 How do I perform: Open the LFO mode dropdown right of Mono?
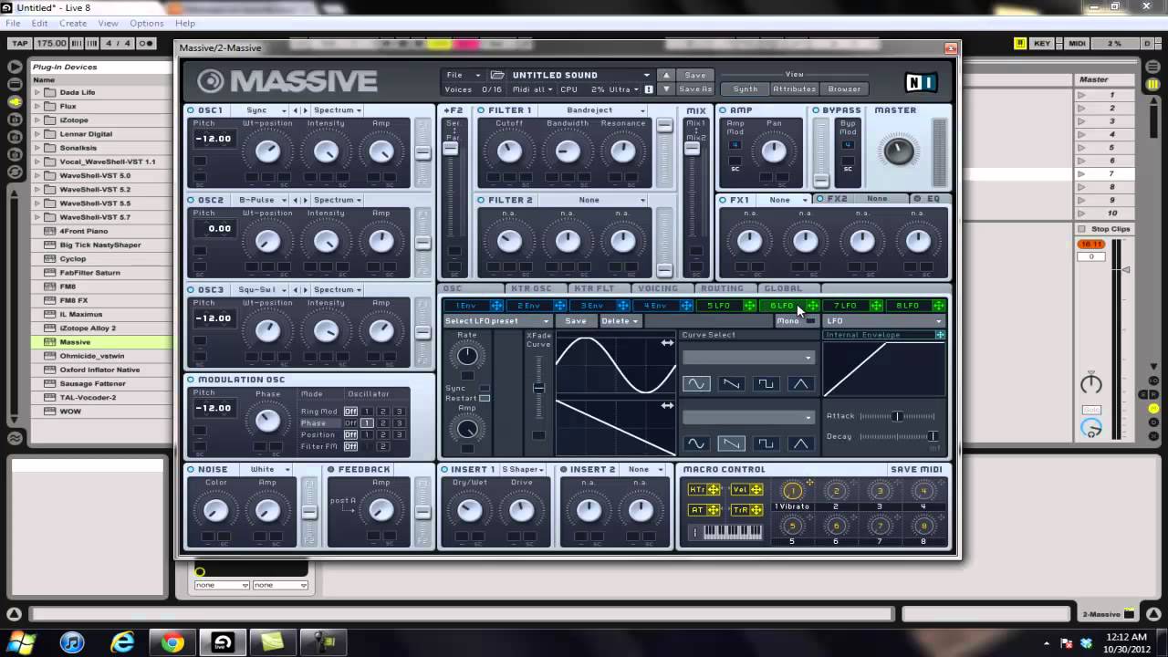883,321
